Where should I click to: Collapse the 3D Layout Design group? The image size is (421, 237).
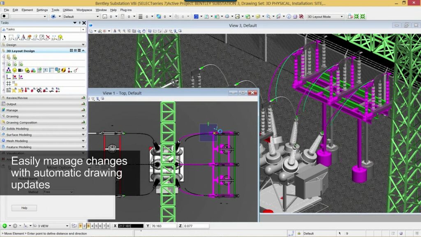83,51
